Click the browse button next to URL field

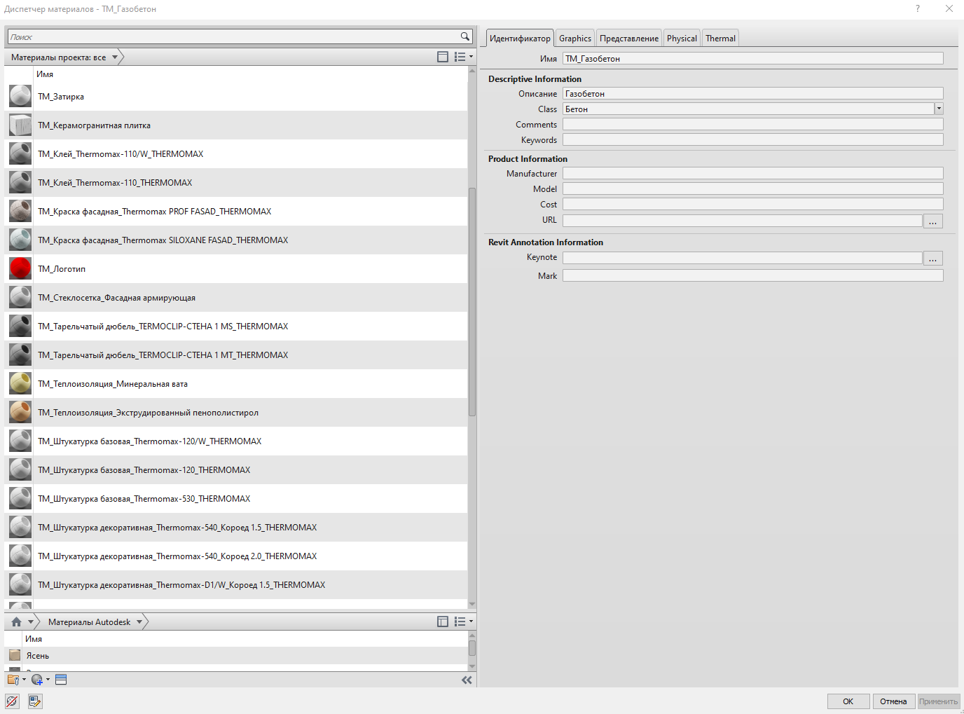933,221
